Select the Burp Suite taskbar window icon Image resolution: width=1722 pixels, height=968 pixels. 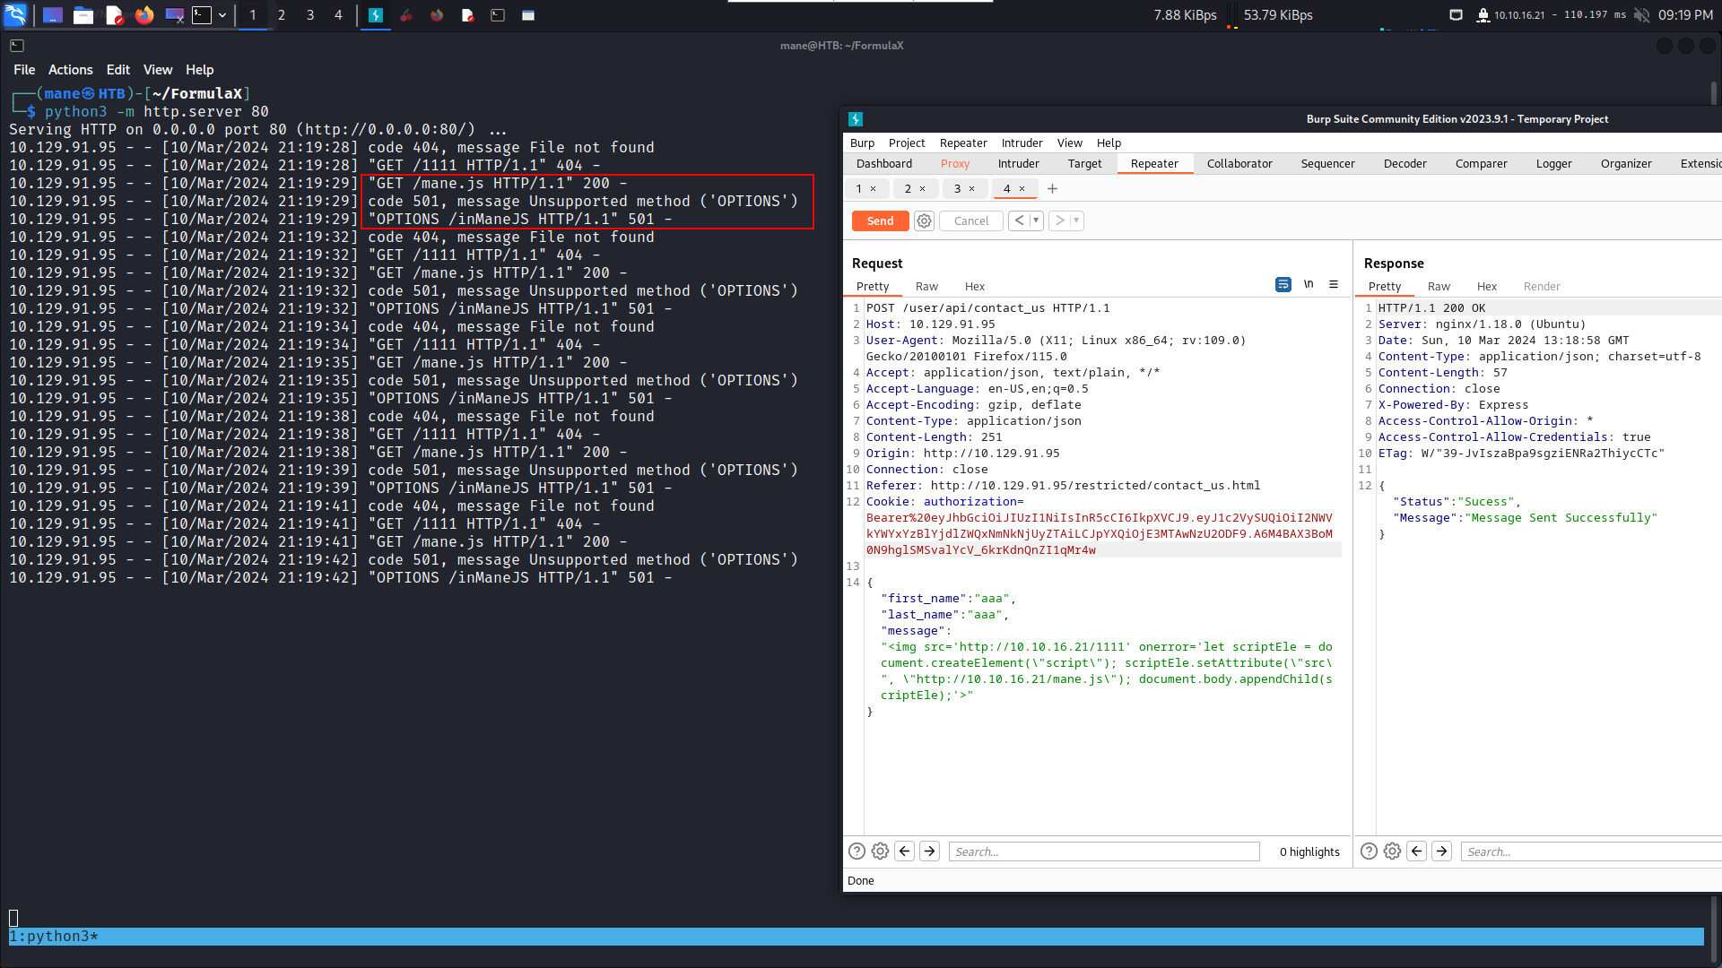pyautogui.click(x=376, y=14)
